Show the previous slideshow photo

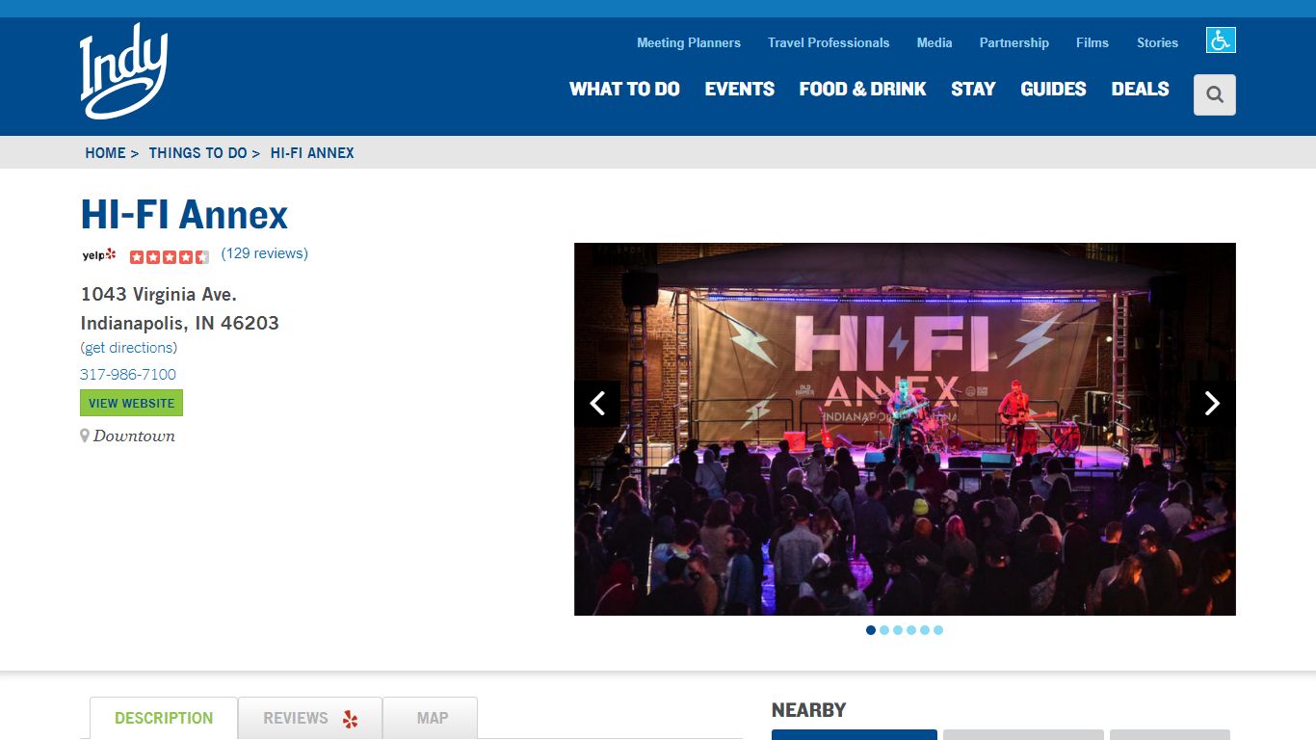597,403
